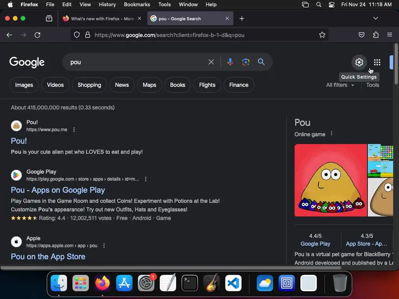The width and height of the screenshot is (399, 299).
Task: Filter results by News
Action: 122,85
